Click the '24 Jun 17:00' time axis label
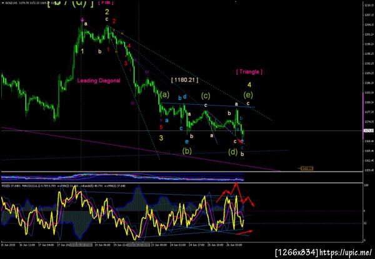The width and height of the screenshot is (375, 259). click(196, 245)
